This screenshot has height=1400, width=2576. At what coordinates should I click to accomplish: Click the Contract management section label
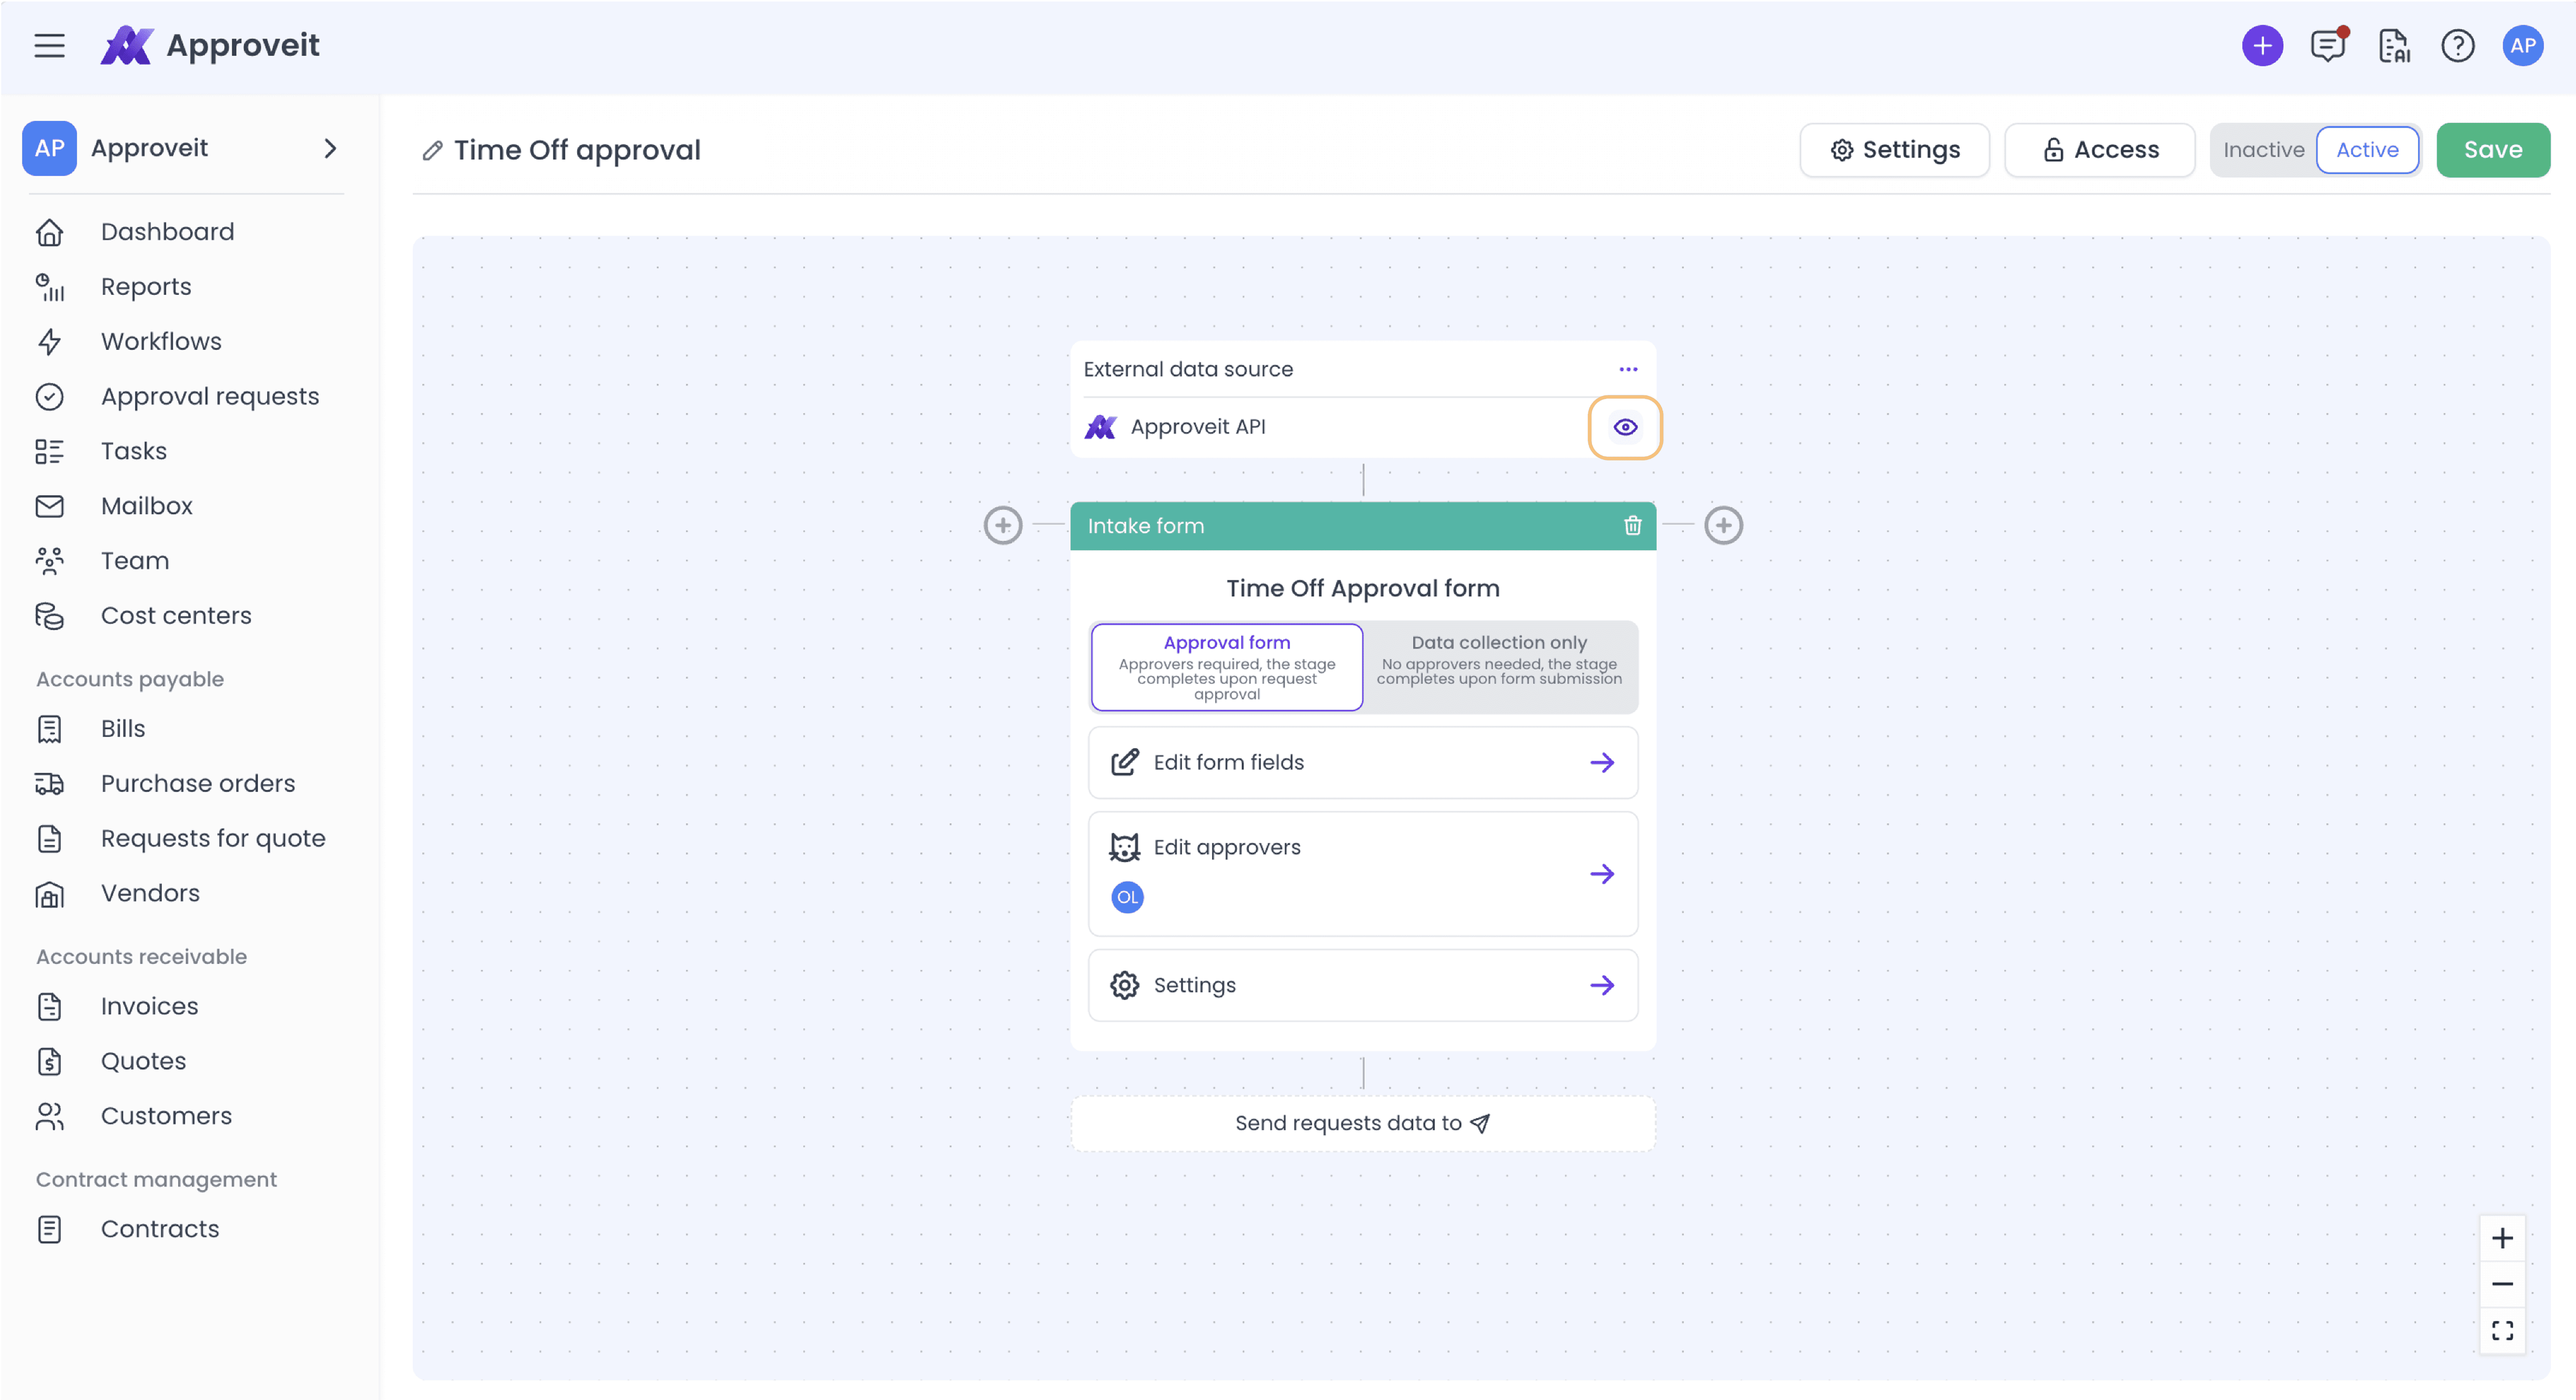pos(156,1180)
